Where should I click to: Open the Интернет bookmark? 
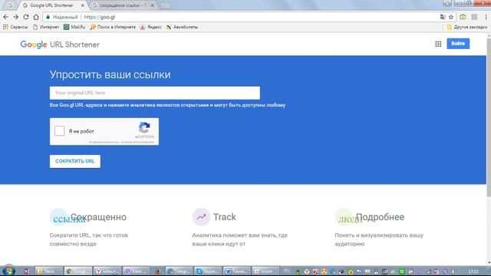(46, 28)
